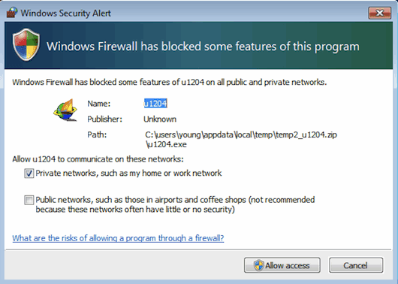
Task: Cancel the firewall alert dialog
Action: (356, 265)
